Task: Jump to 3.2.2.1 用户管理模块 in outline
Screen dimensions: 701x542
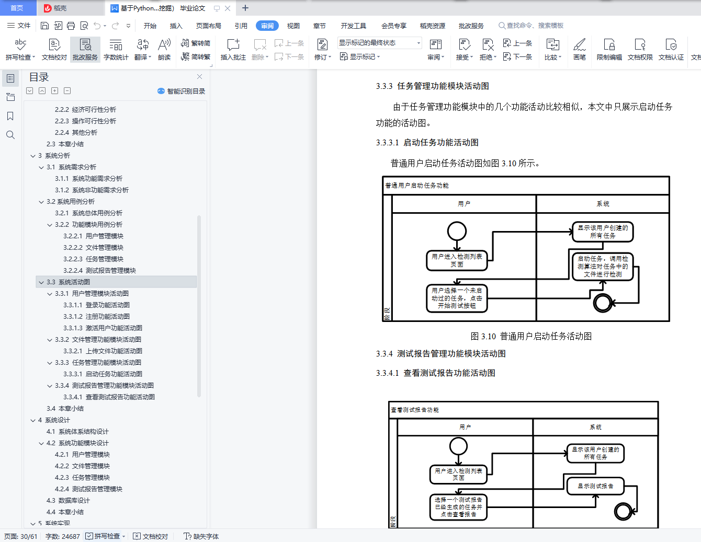Action: [x=93, y=236]
